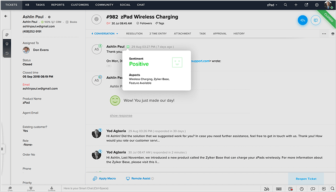The image size is (336, 192).
Task: Click the back arrow in the left sidebar
Action: click(6, 16)
